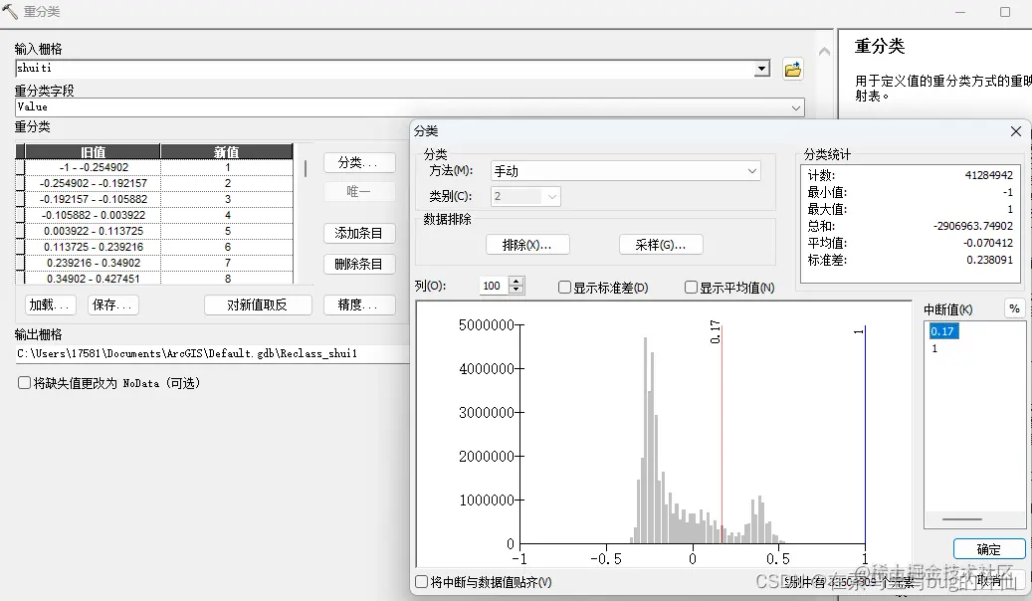Select row marker for 0.003922 - 0.113725
Viewport: 1032px width, 601px height.
point(20,231)
